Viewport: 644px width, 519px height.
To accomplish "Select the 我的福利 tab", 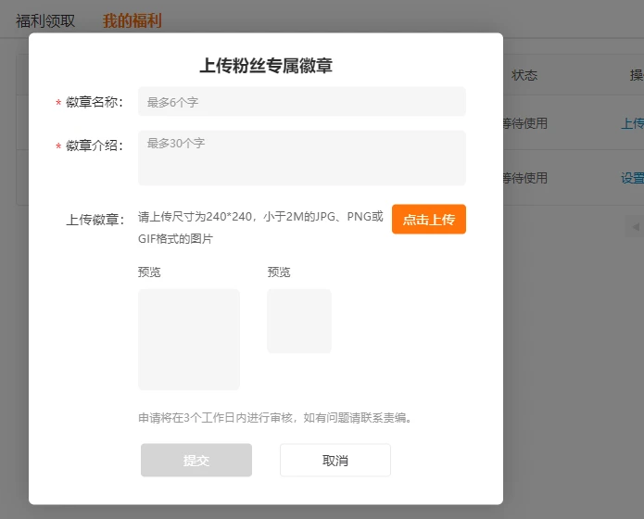I will click(132, 20).
